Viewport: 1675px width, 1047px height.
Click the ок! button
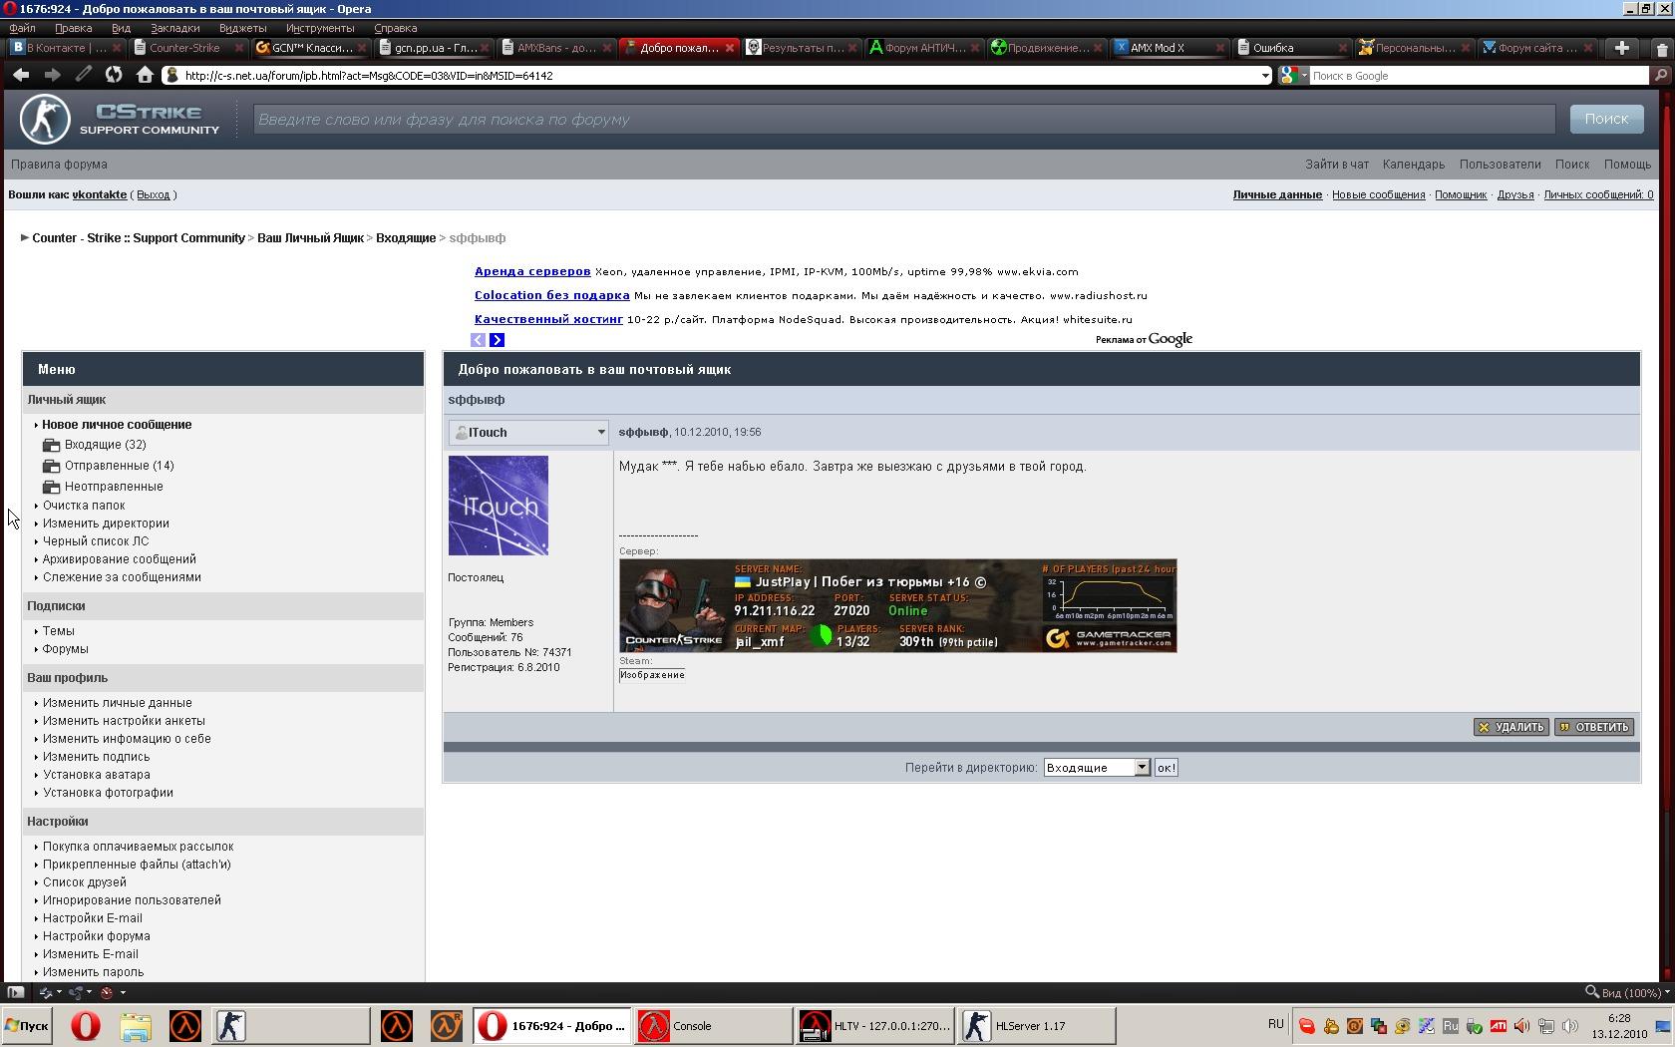pyautogui.click(x=1166, y=768)
